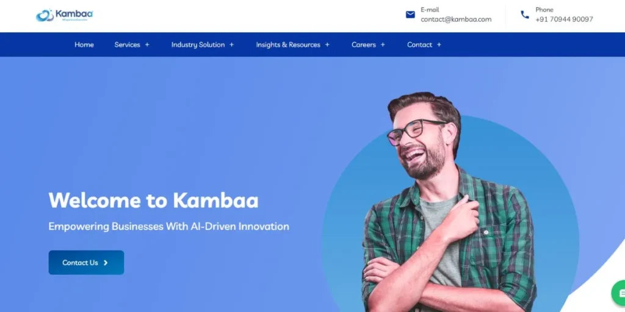Click the +91 70944 90097 phone number
Image resolution: width=625 pixels, height=312 pixels.
(564, 19)
